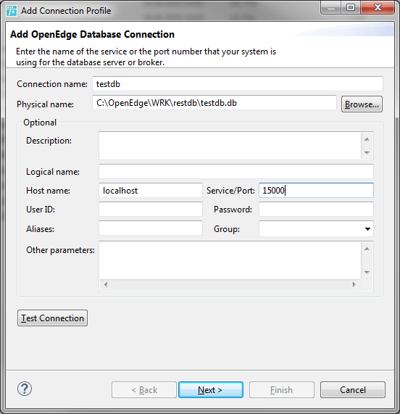Focus the User ID input
Viewport: 400px width, 414px height.
(x=151, y=210)
